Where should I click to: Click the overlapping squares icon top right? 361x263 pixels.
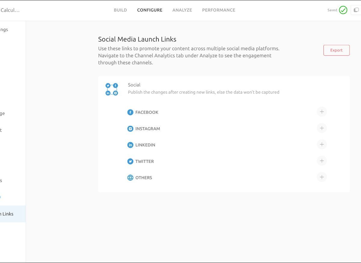[356, 10]
